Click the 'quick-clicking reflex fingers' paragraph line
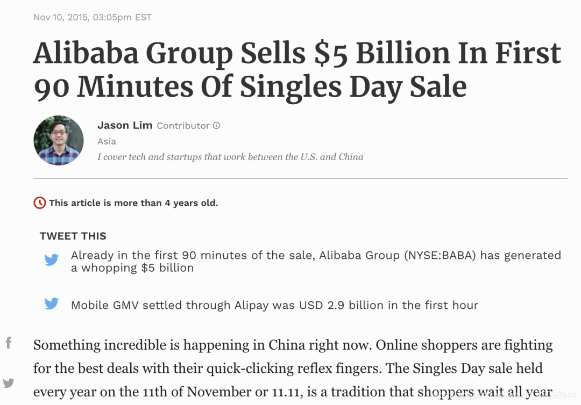 point(288,368)
